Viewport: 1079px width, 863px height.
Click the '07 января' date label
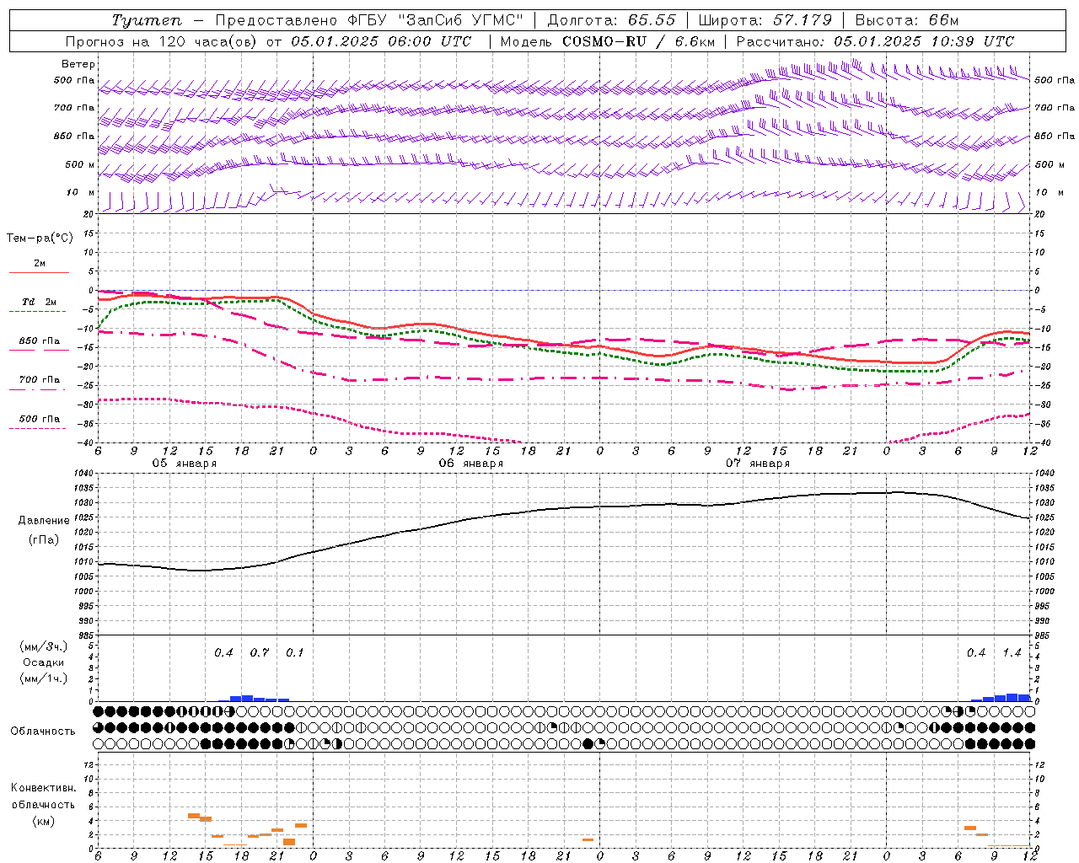click(x=757, y=464)
